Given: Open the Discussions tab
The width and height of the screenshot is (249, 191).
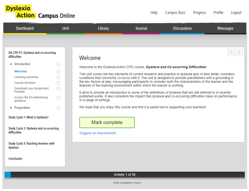Looking at the screenshot, I should click(182, 29).
